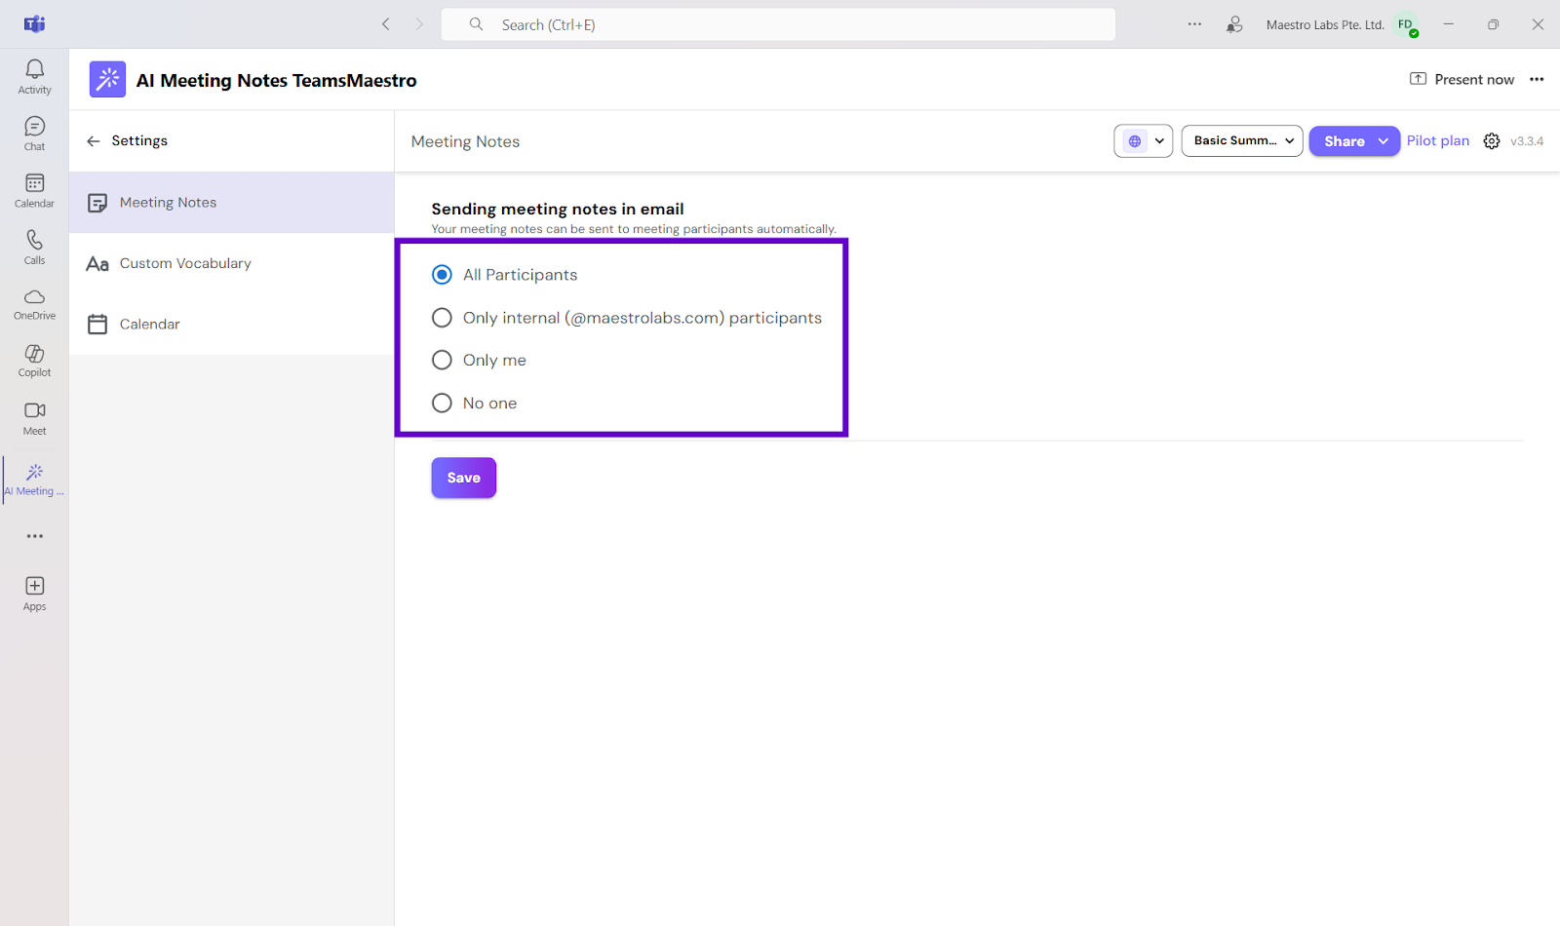1560x926 pixels.
Task: Click the Microsoft Teams logo icon
Action: click(x=35, y=24)
